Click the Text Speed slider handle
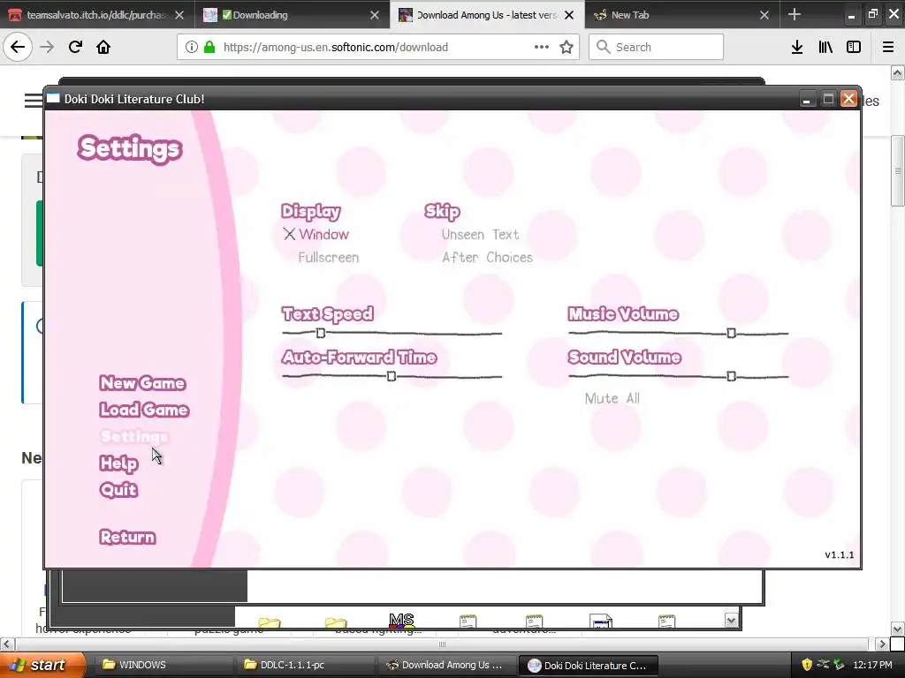The image size is (905, 678). point(321,333)
